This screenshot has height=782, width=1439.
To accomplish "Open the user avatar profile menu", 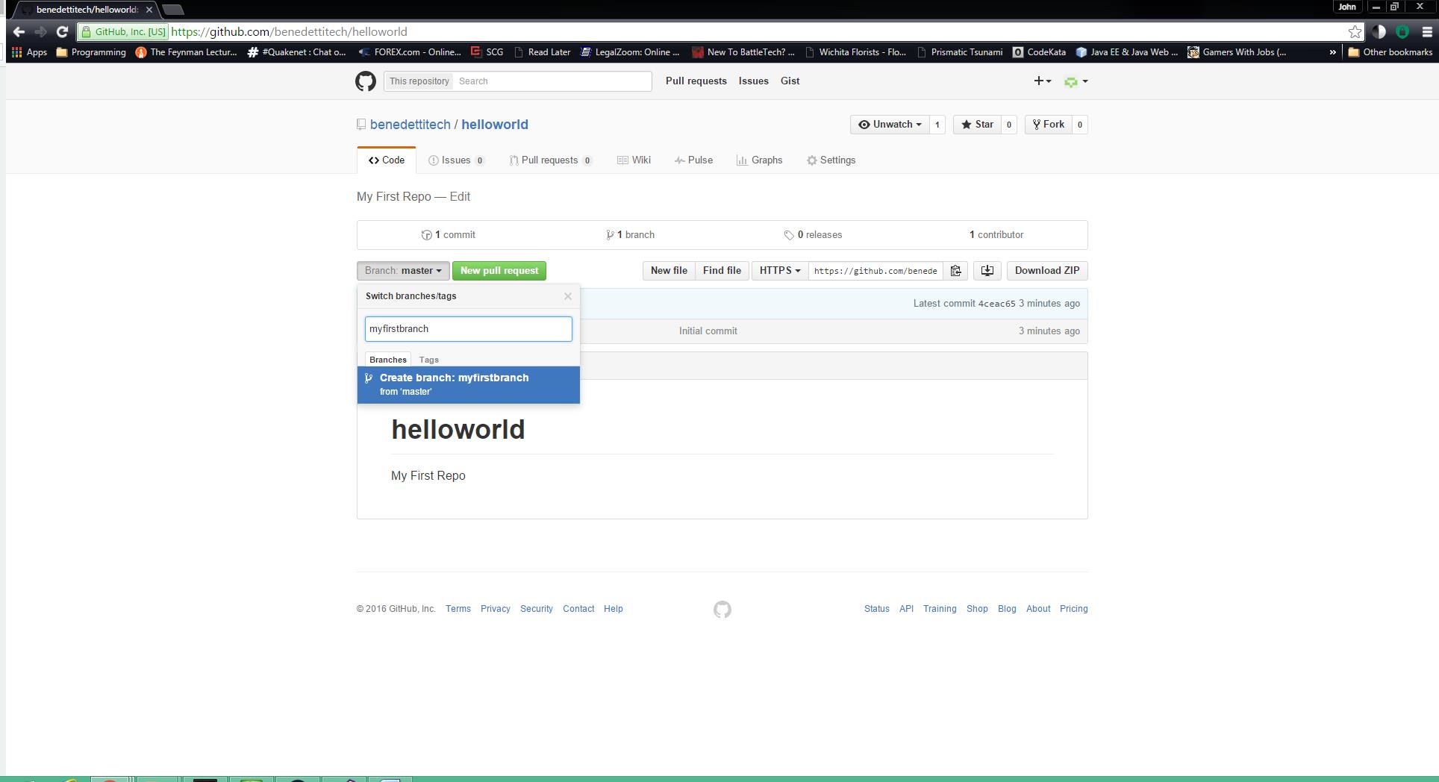I will coord(1076,81).
